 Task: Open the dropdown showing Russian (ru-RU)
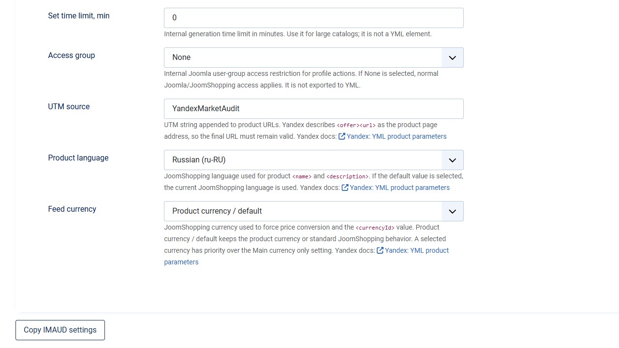tap(314, 160)
